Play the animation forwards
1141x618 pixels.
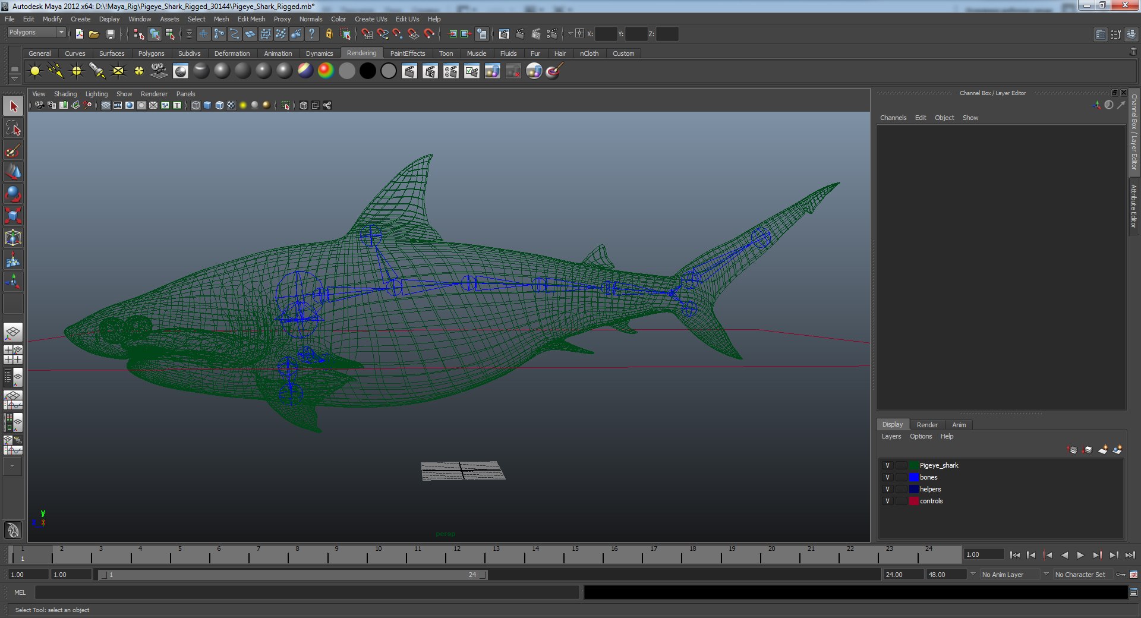tap(1080, 555)
